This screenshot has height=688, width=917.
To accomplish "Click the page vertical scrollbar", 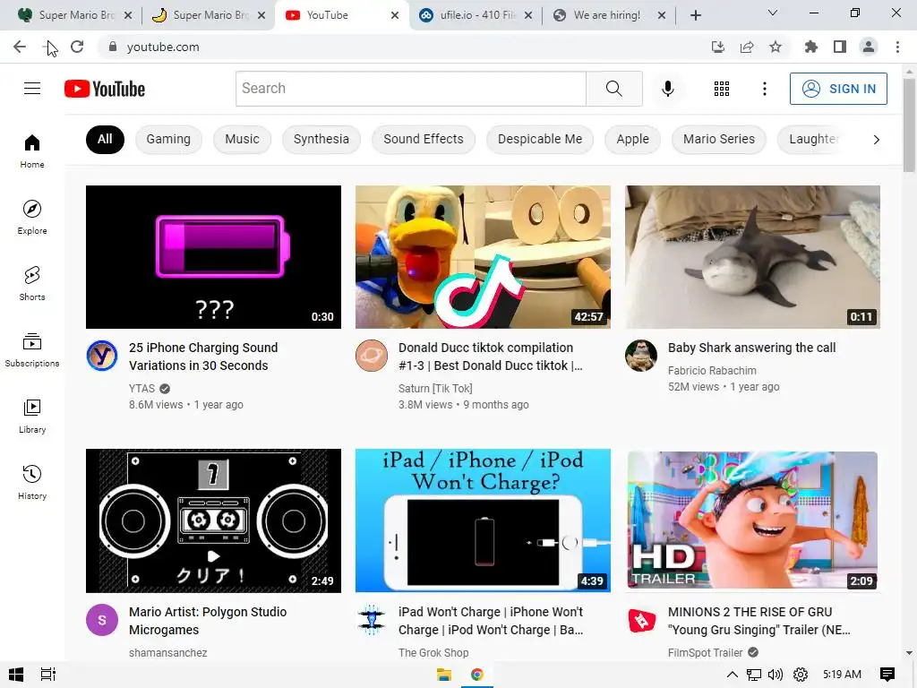I will (x=909, y=125).
